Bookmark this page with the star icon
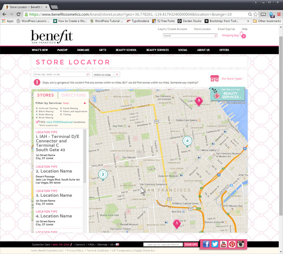The image size is (283, 254). (255, 14)
